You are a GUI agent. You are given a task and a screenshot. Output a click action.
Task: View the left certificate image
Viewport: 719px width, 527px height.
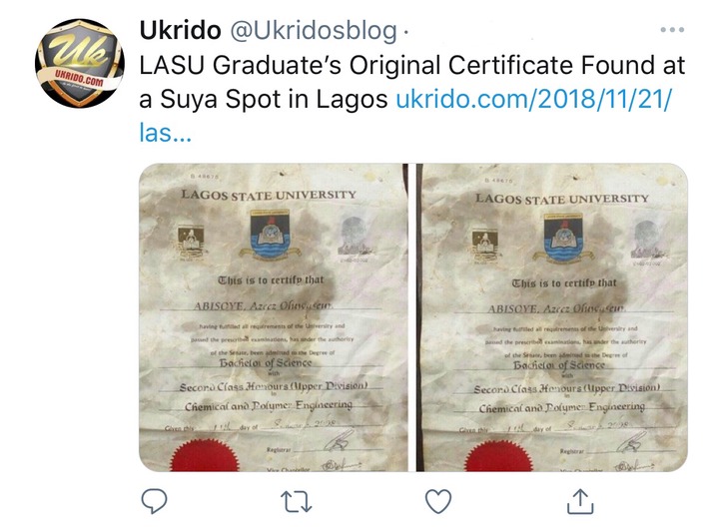(274, 317)
